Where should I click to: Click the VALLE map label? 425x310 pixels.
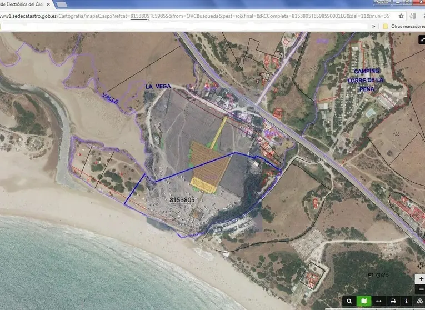pyautogui.click(x=111, y=99)
